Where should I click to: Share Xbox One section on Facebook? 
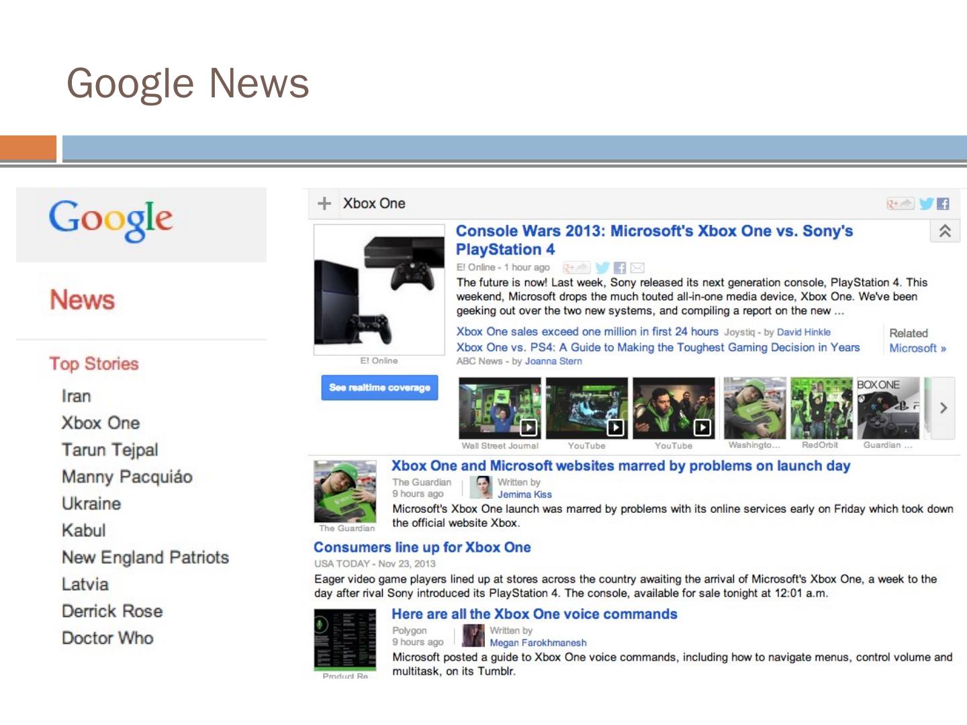point(943,203)
